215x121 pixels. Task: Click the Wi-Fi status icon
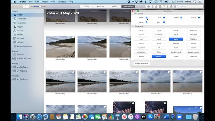(161, 2)
